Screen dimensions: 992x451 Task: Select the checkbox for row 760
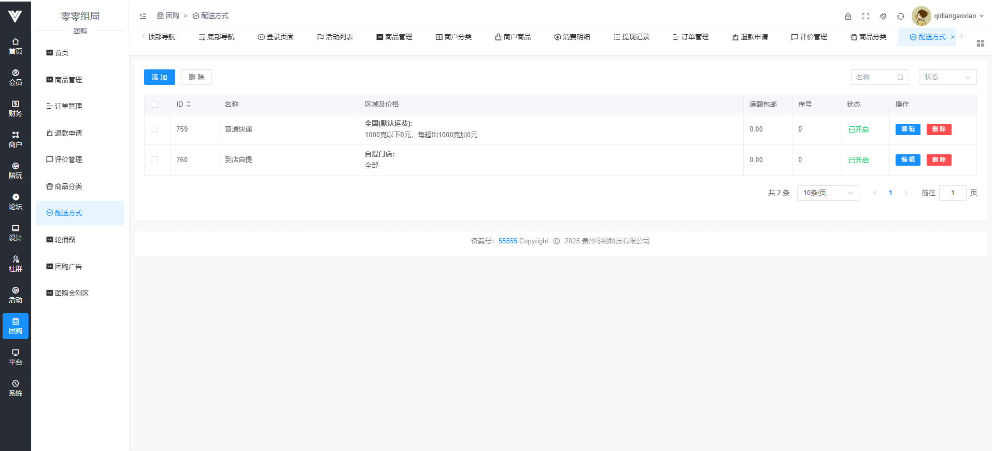(154, 160)
